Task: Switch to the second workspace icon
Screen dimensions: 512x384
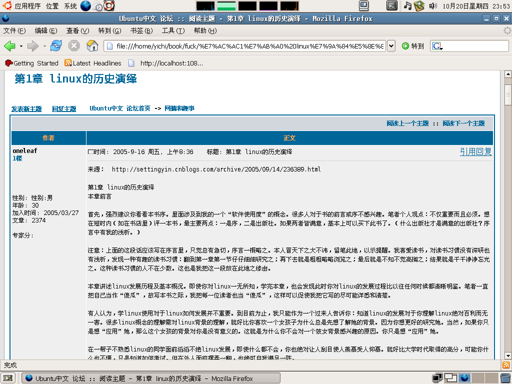Action: click(x=450, y=378)
